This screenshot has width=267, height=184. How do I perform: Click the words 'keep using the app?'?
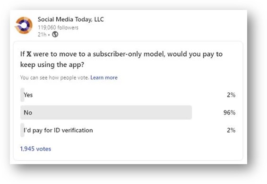pyautogui.click(x=52, y=65)
